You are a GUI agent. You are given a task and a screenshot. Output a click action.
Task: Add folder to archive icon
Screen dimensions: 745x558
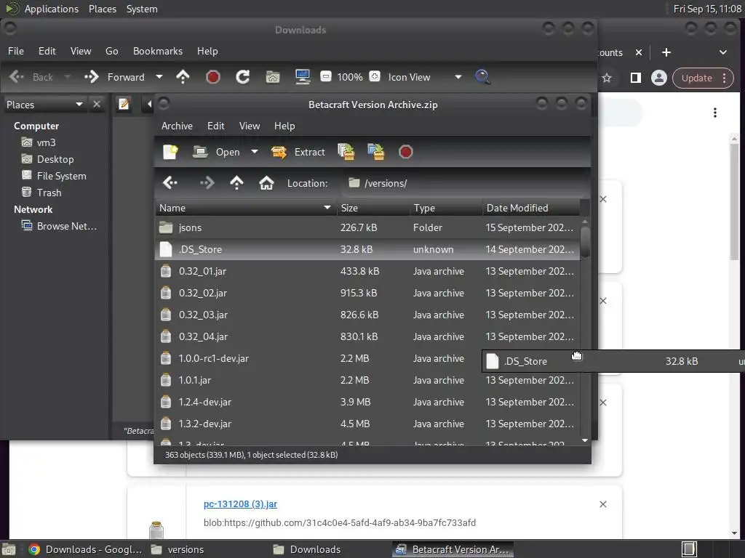(376, 152)
